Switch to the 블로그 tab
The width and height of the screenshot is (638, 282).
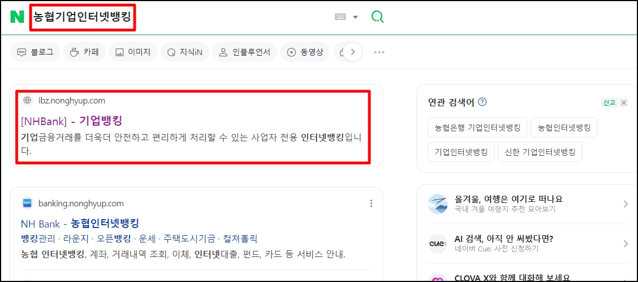point(36,52)
